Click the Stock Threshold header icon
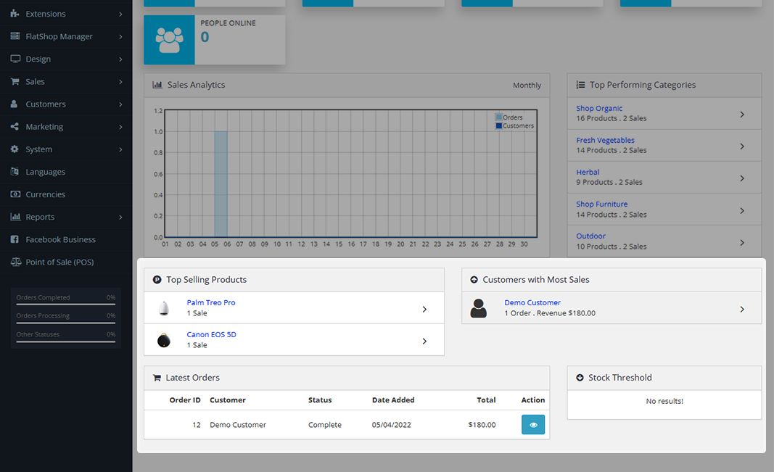774x472 pixels. pyautogui.click(x=580, y=378)
